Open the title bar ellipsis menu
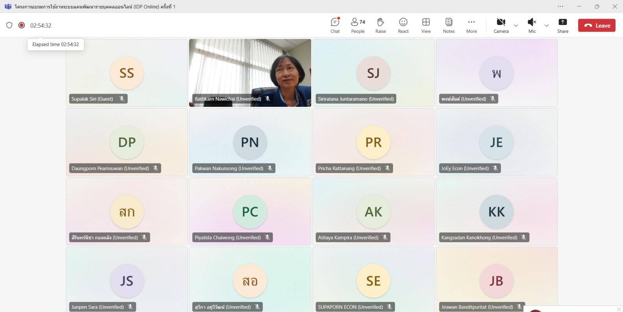The image size is (623, 312). pos(560,6)
